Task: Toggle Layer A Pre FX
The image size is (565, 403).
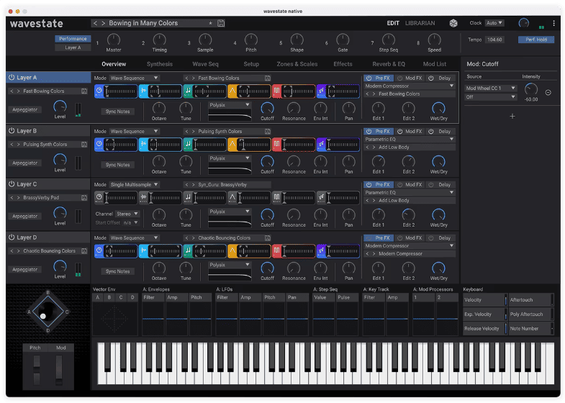Action: coord(379,78)
